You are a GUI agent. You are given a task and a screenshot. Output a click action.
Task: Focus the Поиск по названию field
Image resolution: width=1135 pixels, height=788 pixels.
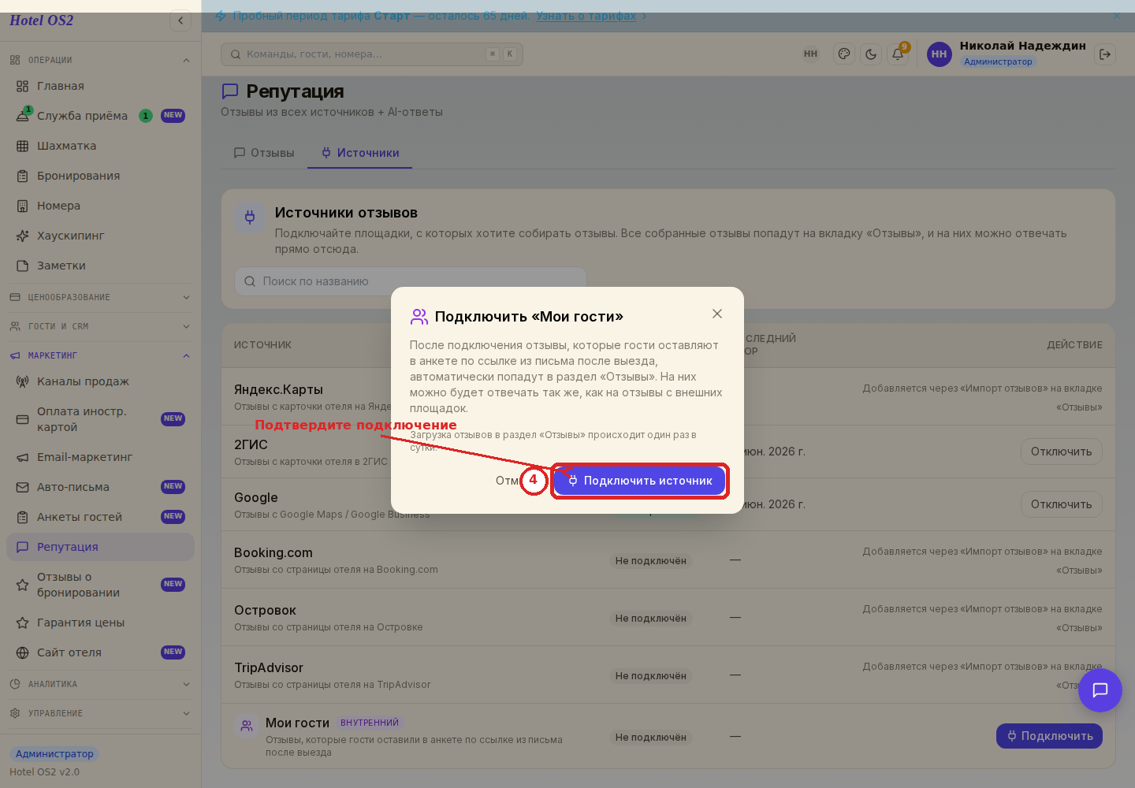pyautogui.click(x=411, y=281)
